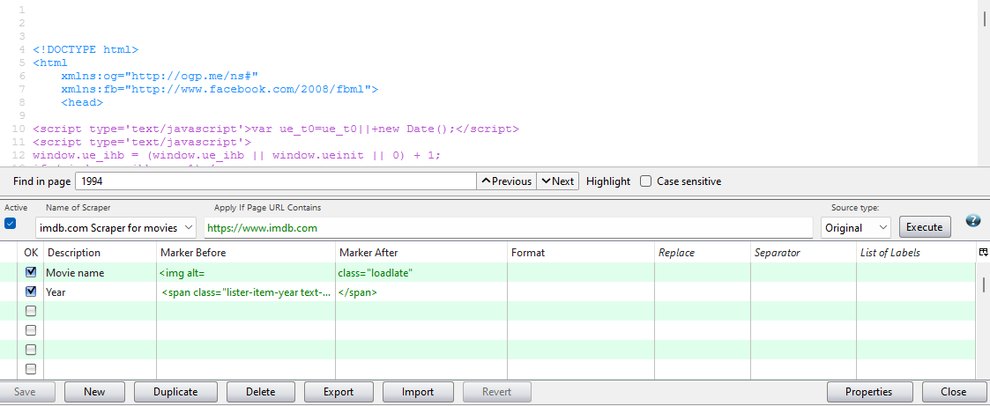Uncheck the OK box for Movie name
This screenshot has height=406, width=990.
[31, 273]
